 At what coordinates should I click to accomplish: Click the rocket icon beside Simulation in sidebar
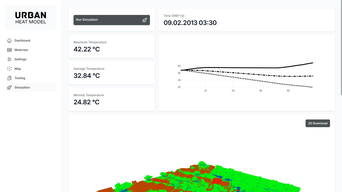9,87
